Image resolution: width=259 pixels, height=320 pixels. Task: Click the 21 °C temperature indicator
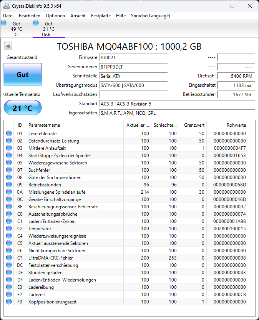click(x=22, y=108)
